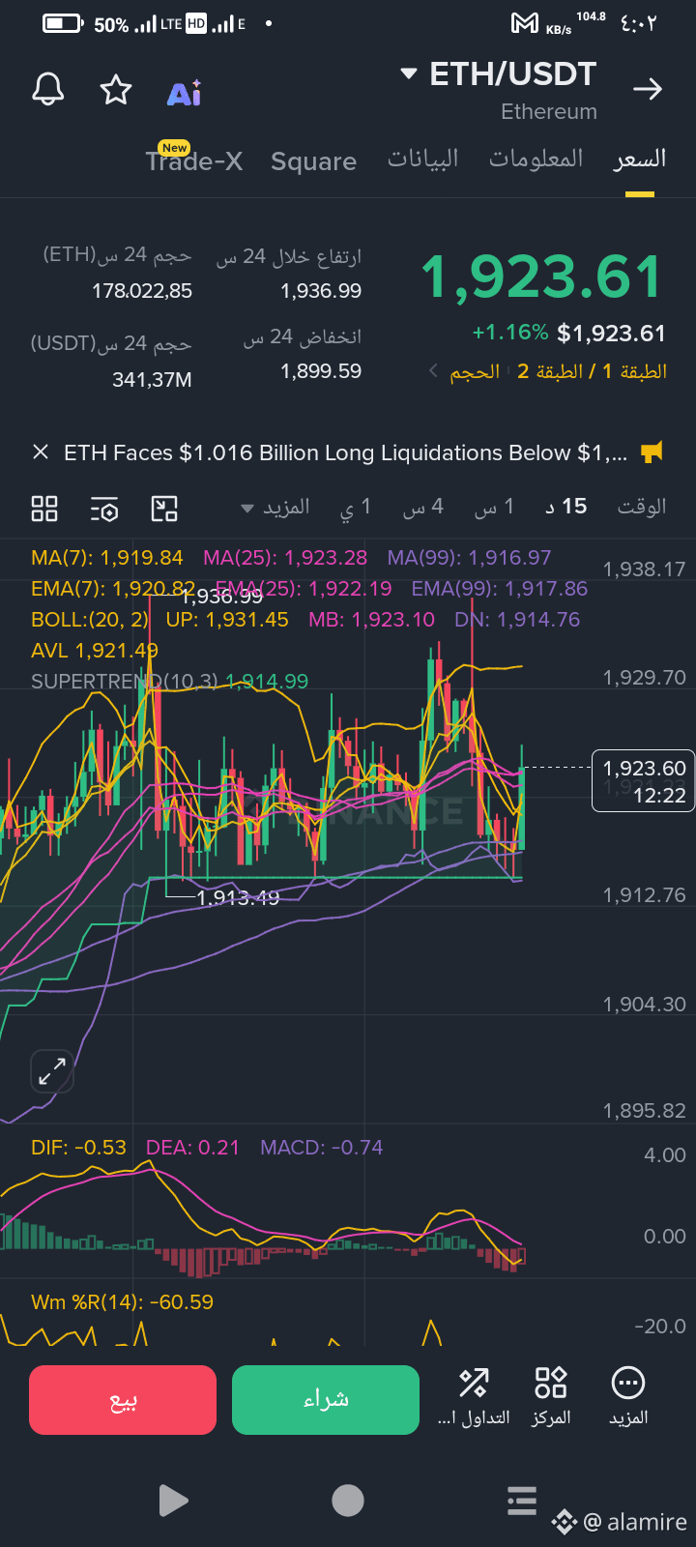Expand the ETH/USDT pair selector
The height and width of the screenshot is (1547, 696).
coord(409,73)
